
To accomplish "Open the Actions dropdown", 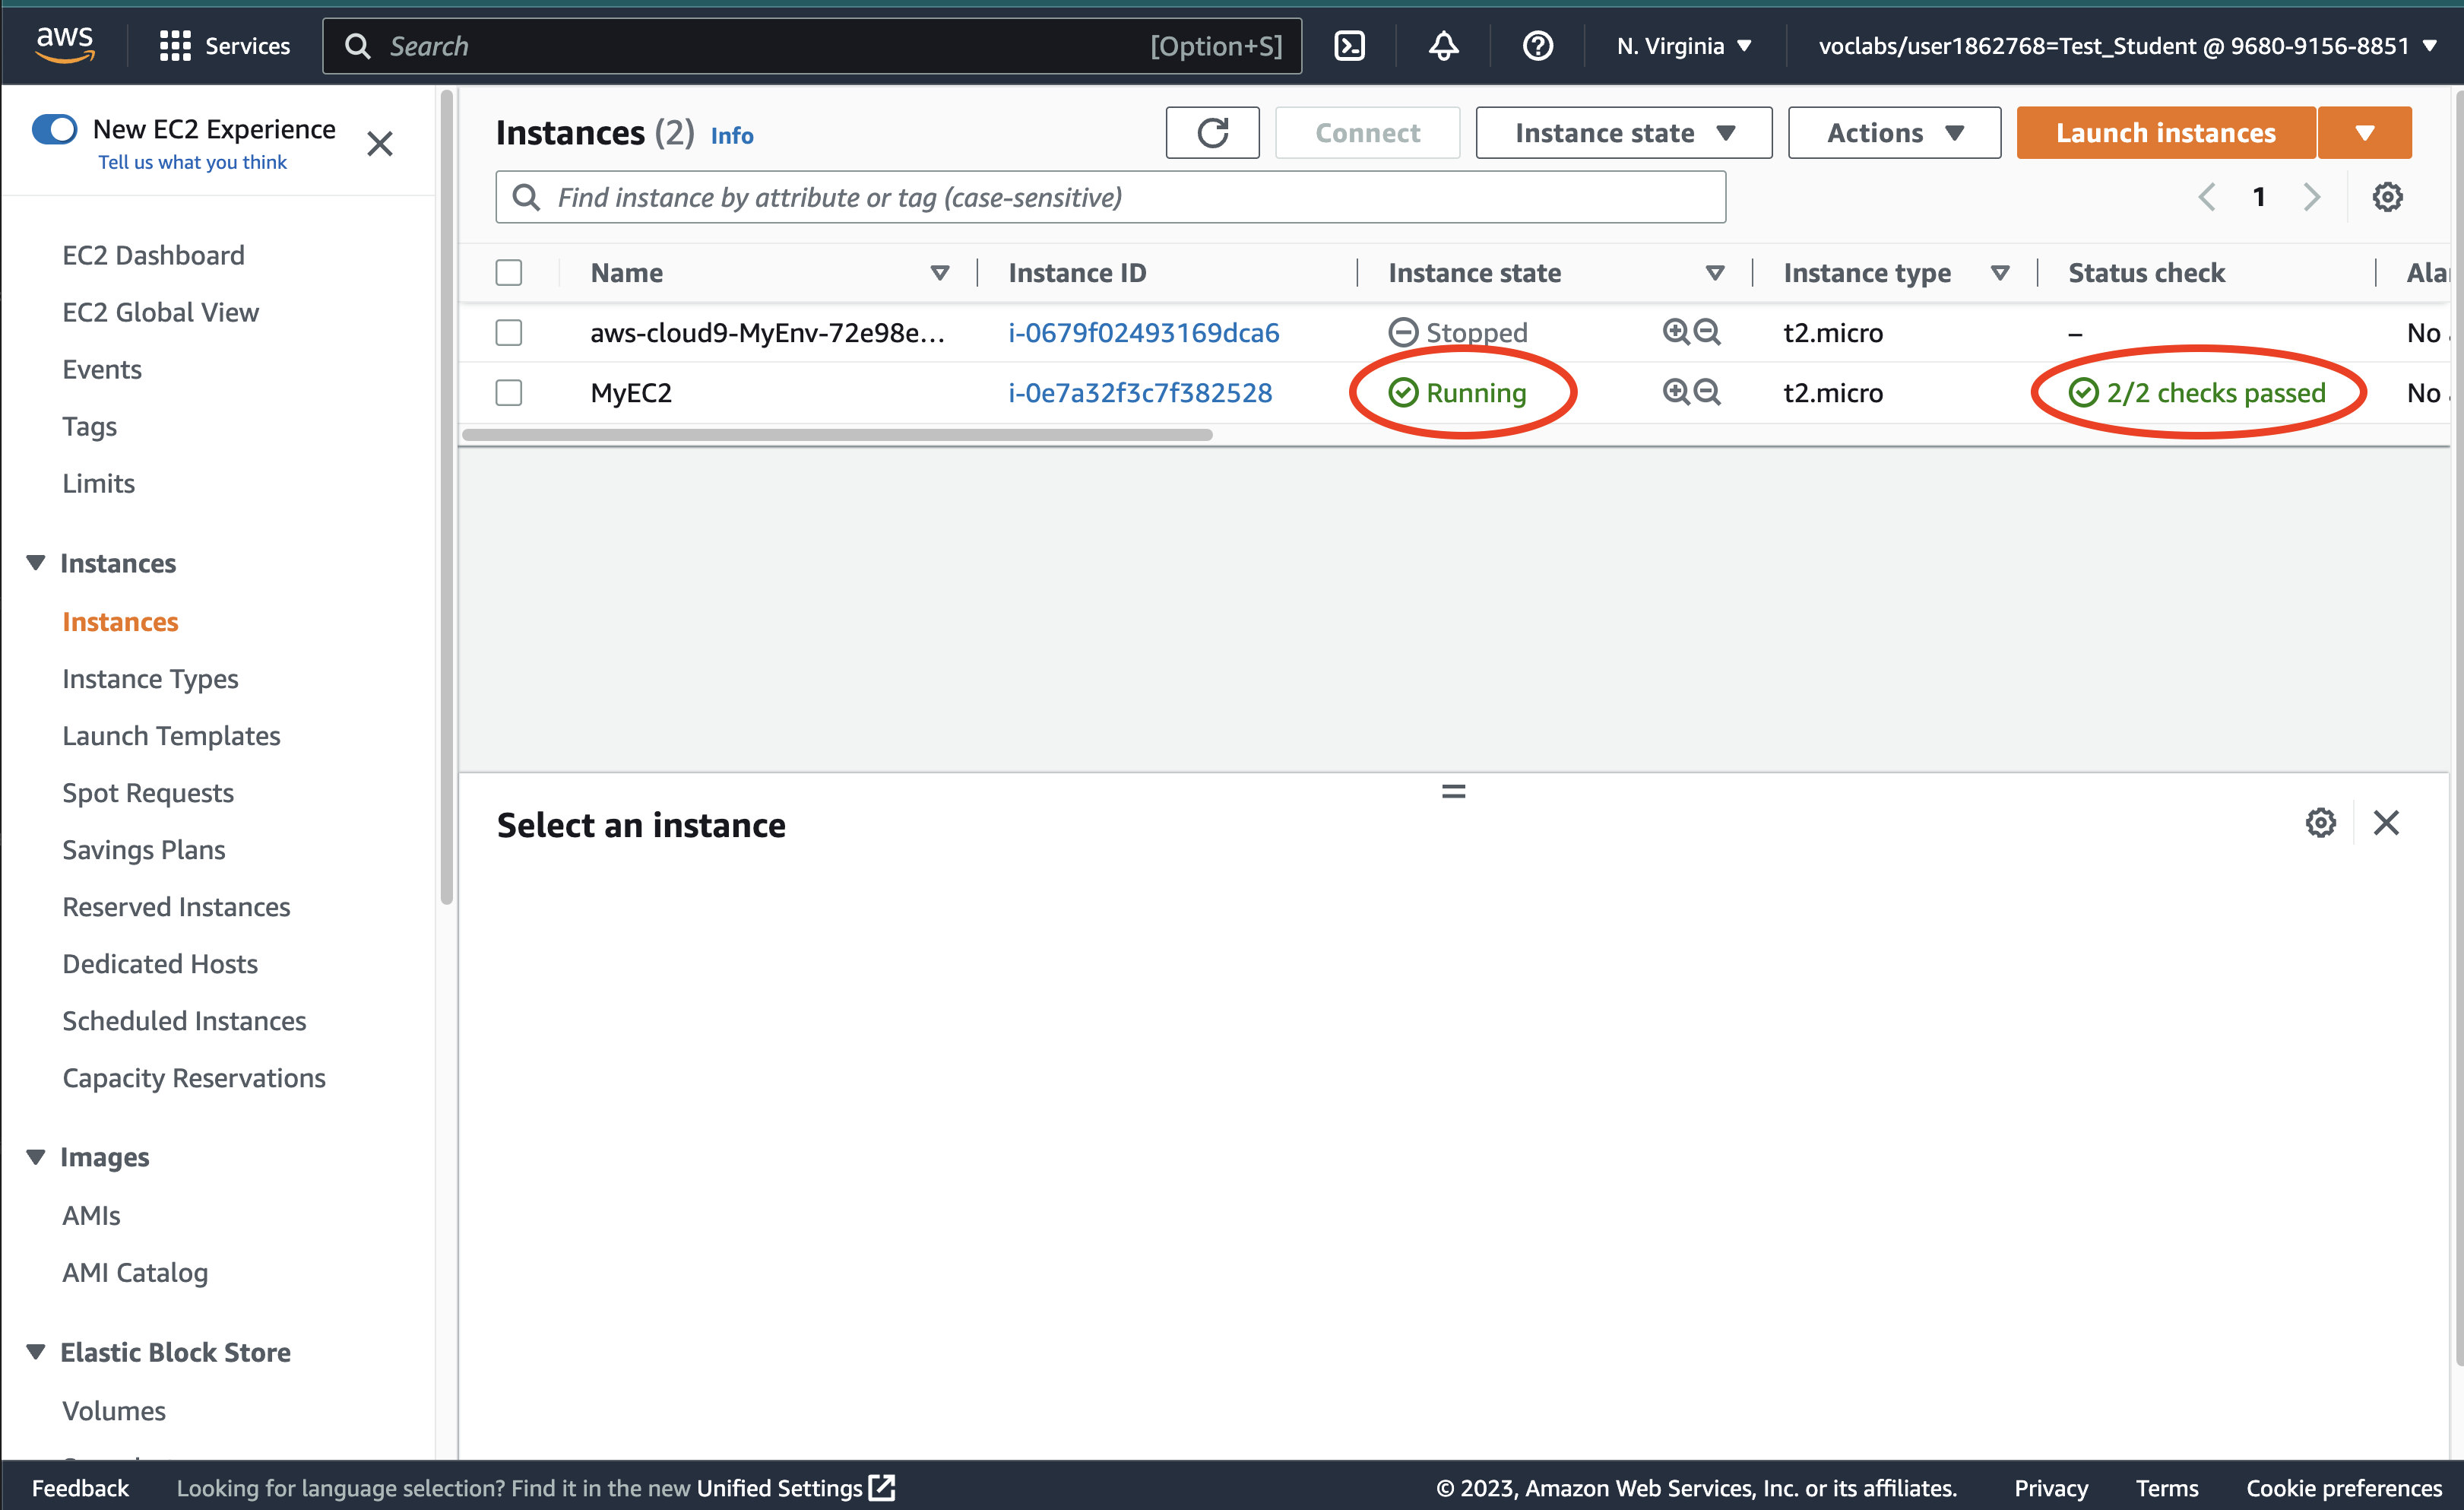I will (x=1892, y=132).
